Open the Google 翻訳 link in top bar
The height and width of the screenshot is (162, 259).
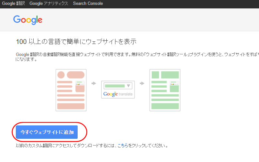(x=13, y=4)
